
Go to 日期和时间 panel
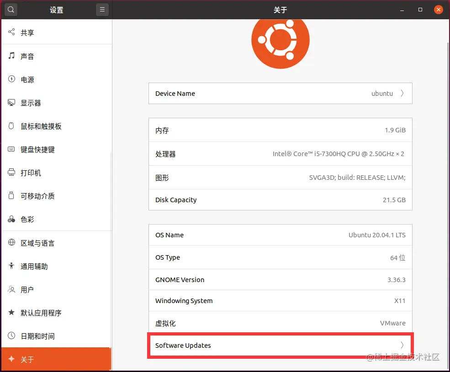[57, 336]
